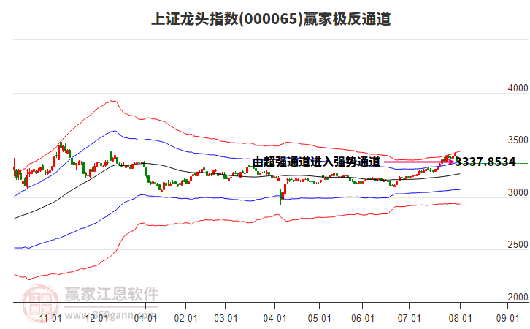Click the annotation 由超强通道进入强势通道

click(316, 162)
